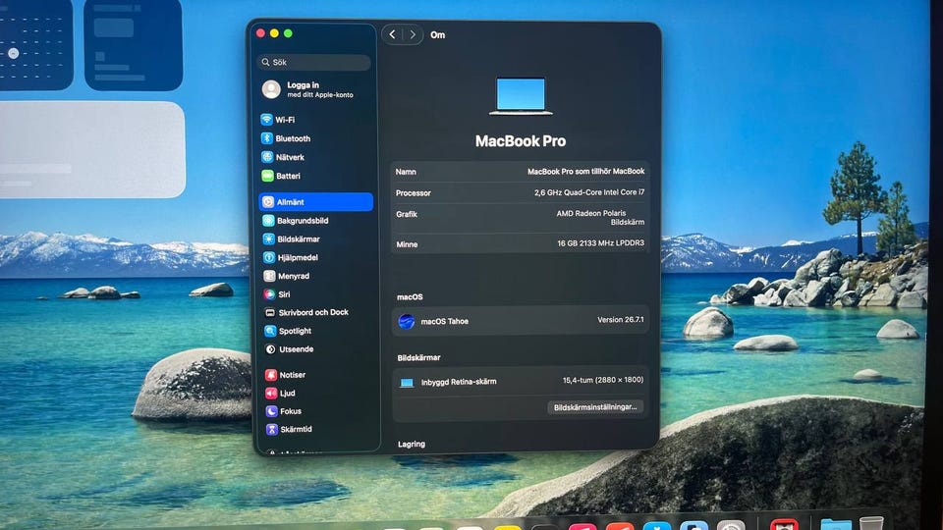Open Ljud sound settings
The width and height of the screenshot is (943, 530).
317,393
